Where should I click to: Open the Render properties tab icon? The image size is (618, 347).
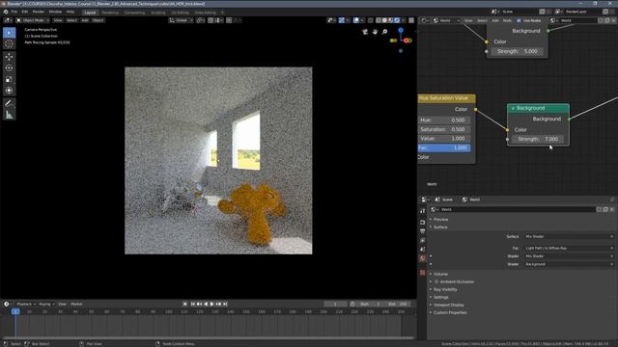[423, 223]
